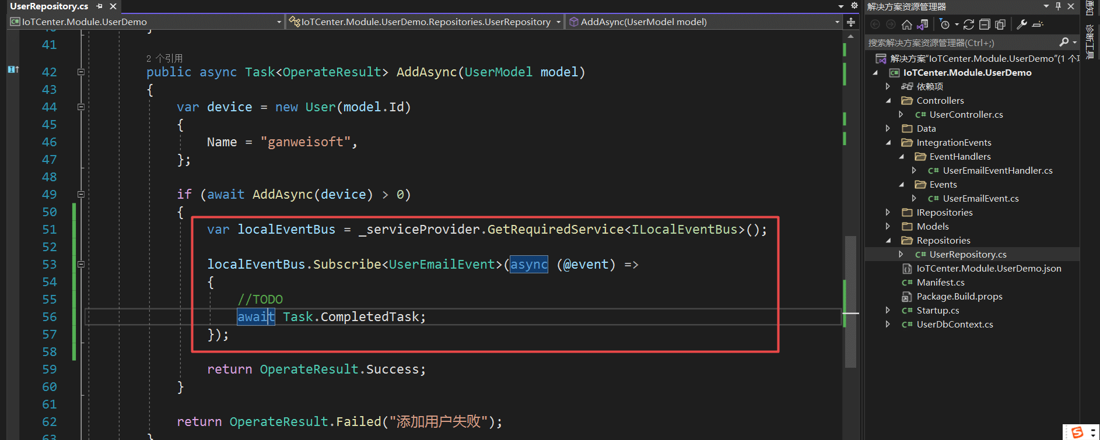Click the //TODO comment on line 55
Screen dimensions: 1100x440
[x=260, y=300]
